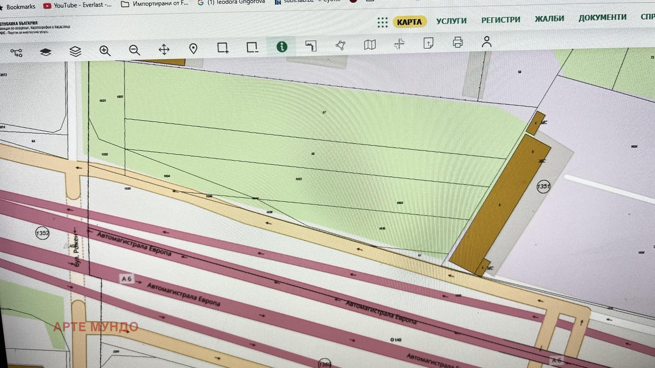Open the КАРТА tab
The height and width of the screenshot is (368, 655).
409,22
